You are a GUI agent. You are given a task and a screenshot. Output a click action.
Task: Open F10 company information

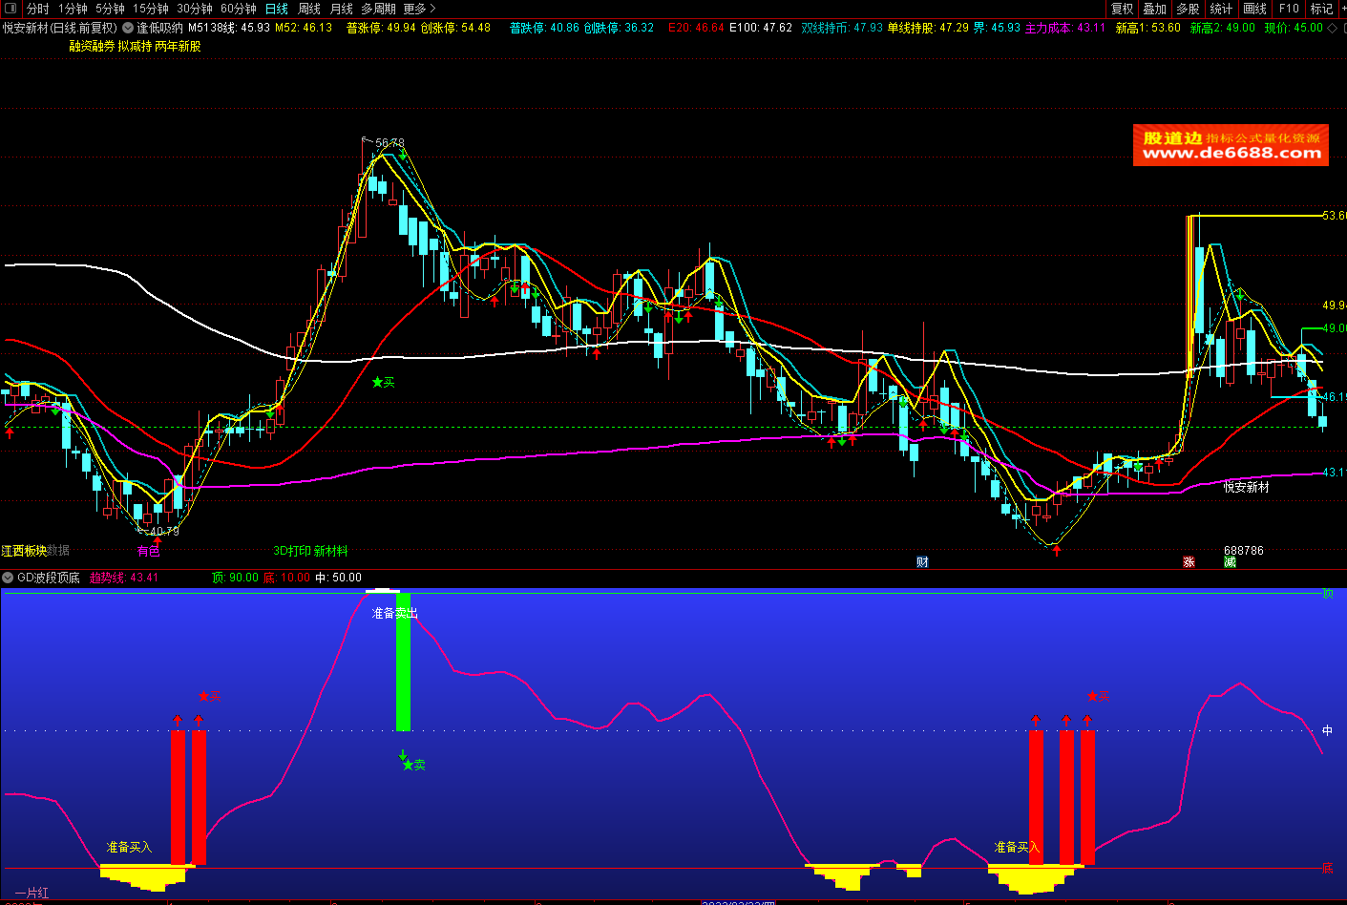pyautogui.click(x=1289, y=9)
